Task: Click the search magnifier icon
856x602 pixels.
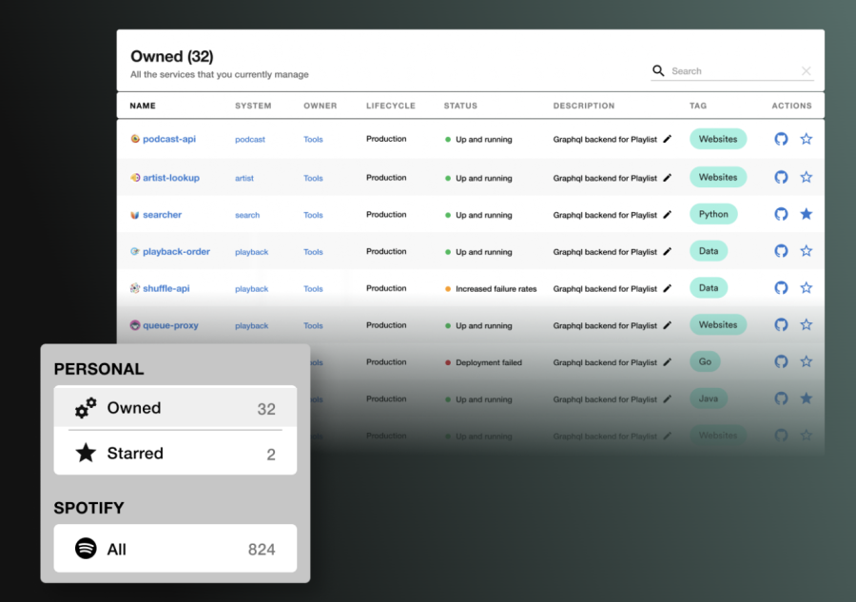Action: tap(658, 71)
